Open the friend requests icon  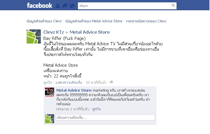pos(58,6)
